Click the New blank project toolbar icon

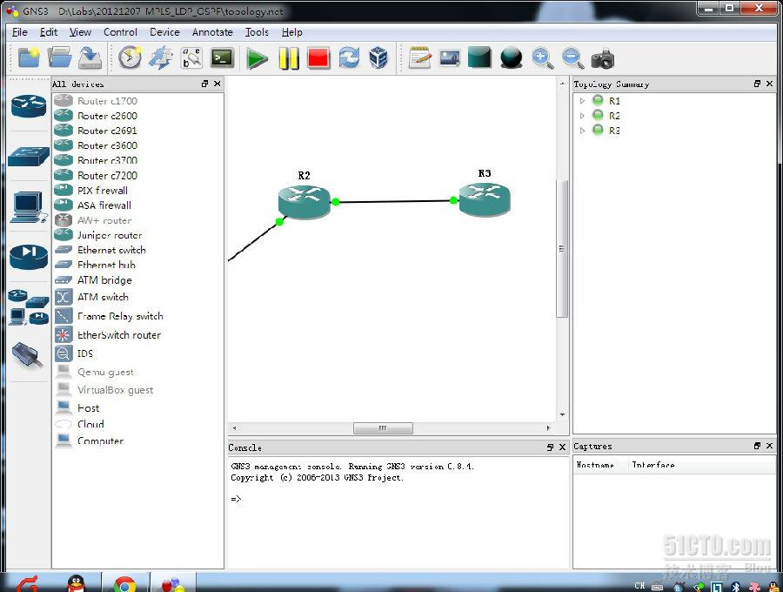pyautogui.click(x=29, y=58)
